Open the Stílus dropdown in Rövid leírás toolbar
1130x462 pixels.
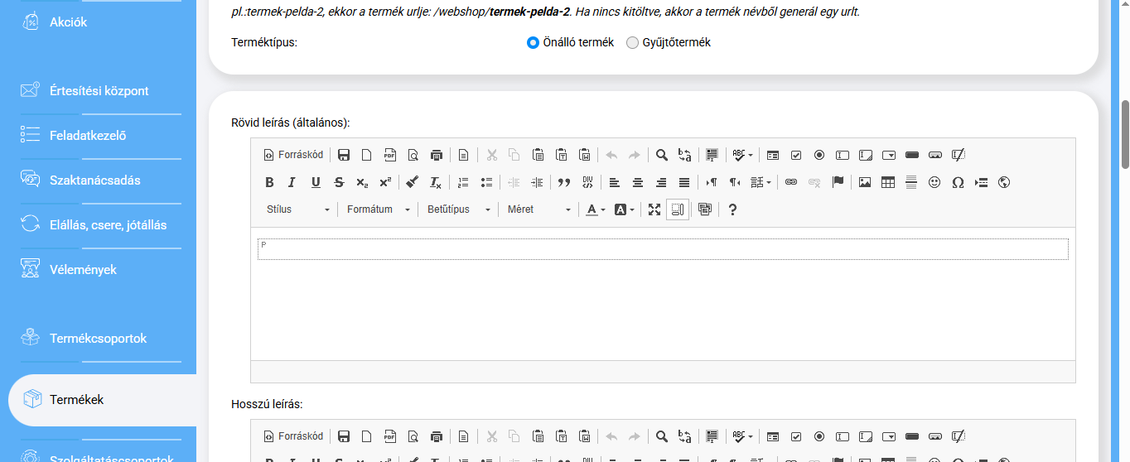click(298, 209)
